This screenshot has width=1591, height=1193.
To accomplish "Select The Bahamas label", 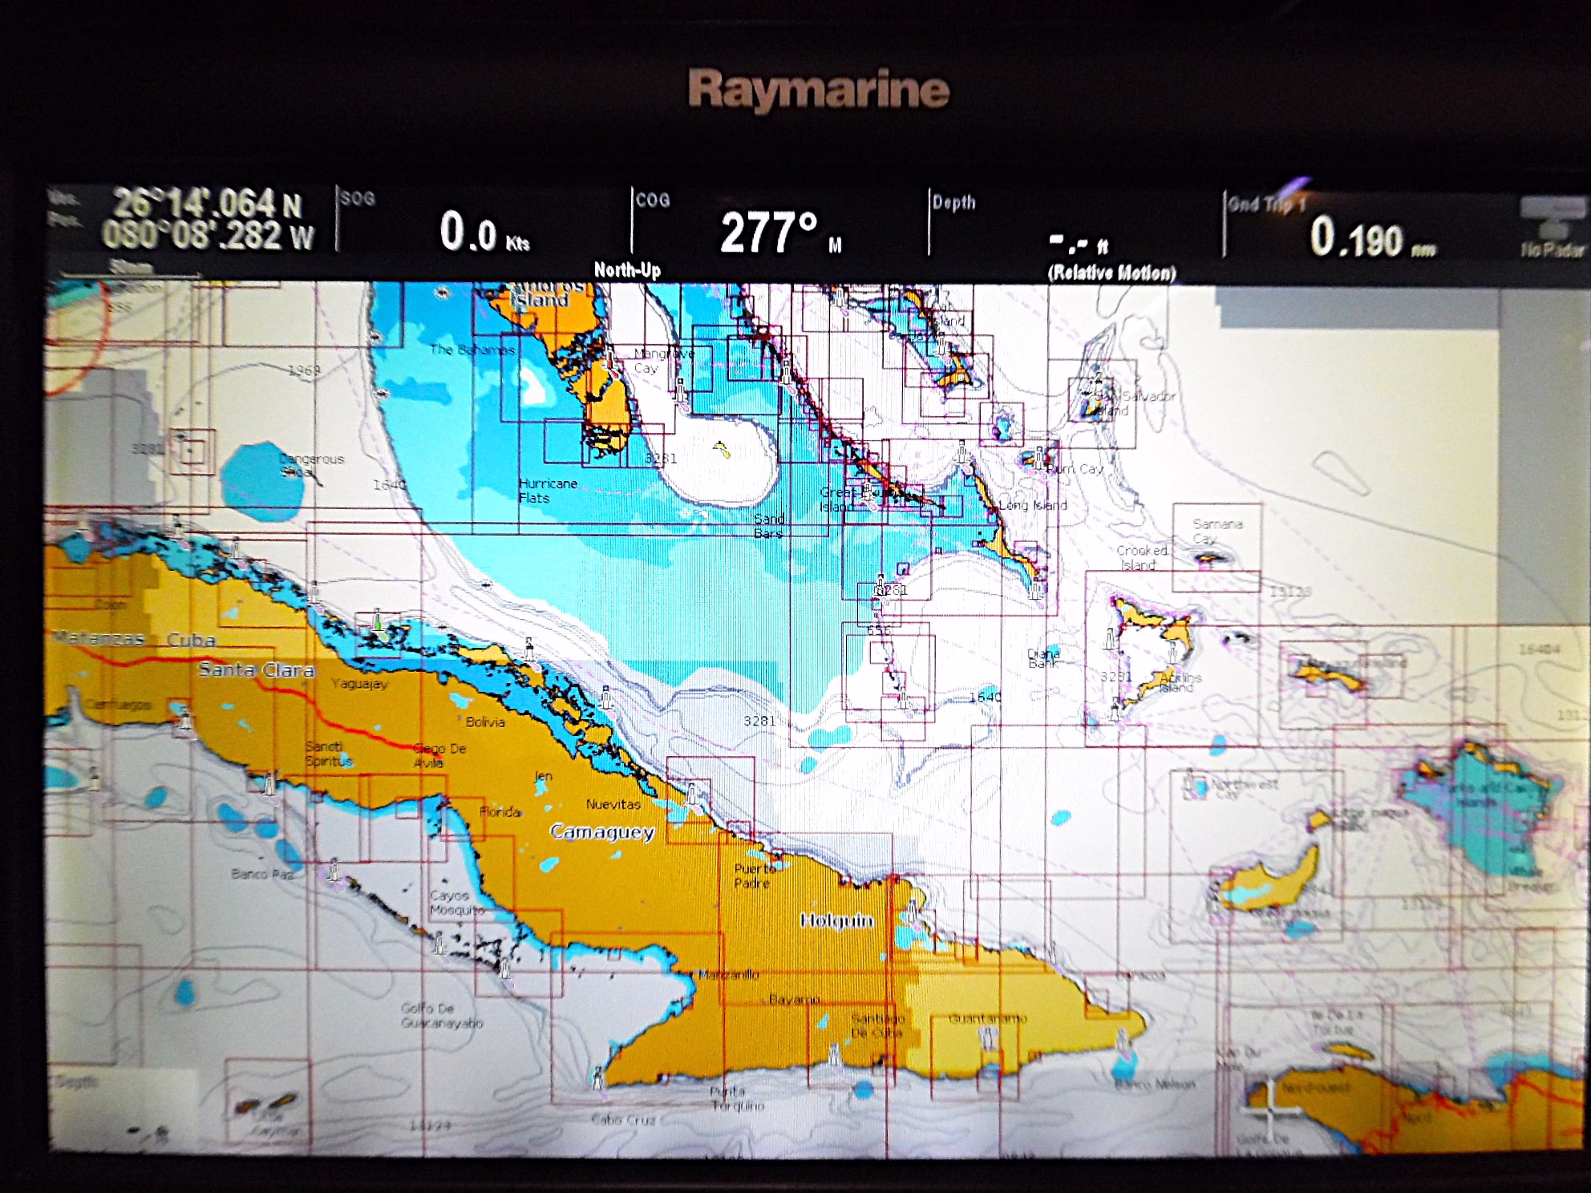I will click(472, 350).
